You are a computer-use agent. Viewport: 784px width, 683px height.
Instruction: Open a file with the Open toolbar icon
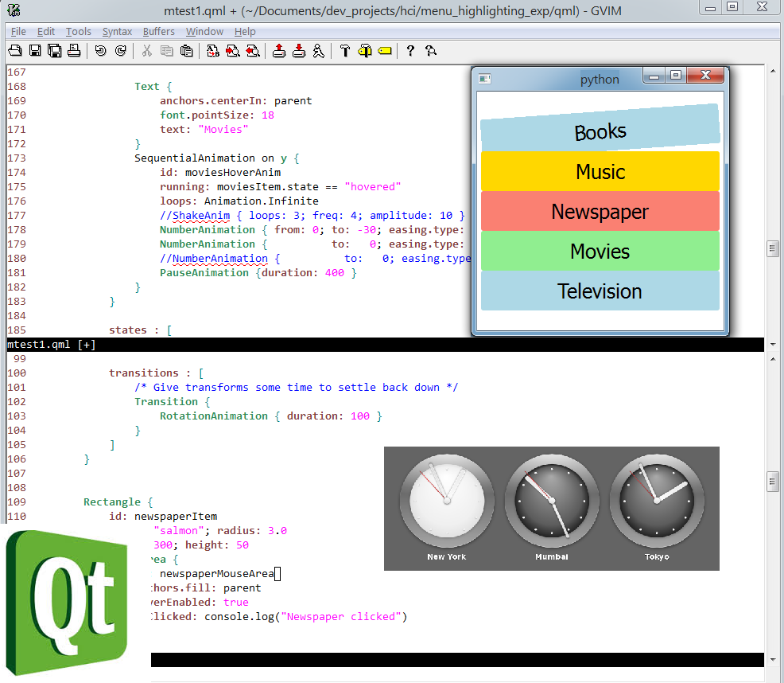click(14, 50)
